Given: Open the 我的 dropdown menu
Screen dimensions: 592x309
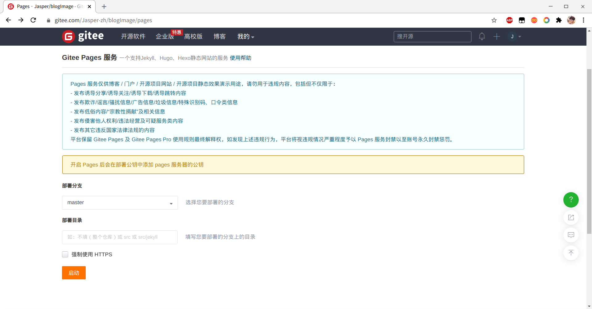Looking at the screenshot, I should click(x=245, y=36).
